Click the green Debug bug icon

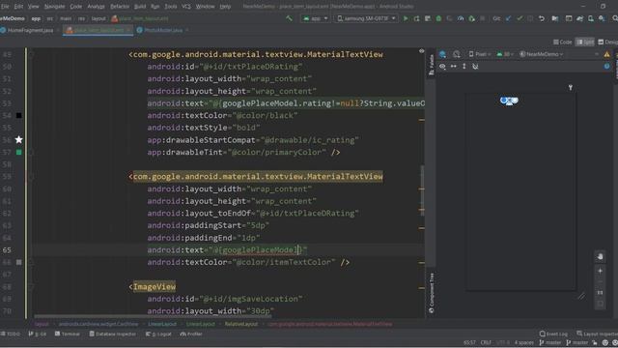[x=438, y=18]
